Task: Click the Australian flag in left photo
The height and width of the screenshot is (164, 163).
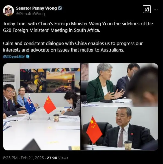Action: (x=30, y=105)
